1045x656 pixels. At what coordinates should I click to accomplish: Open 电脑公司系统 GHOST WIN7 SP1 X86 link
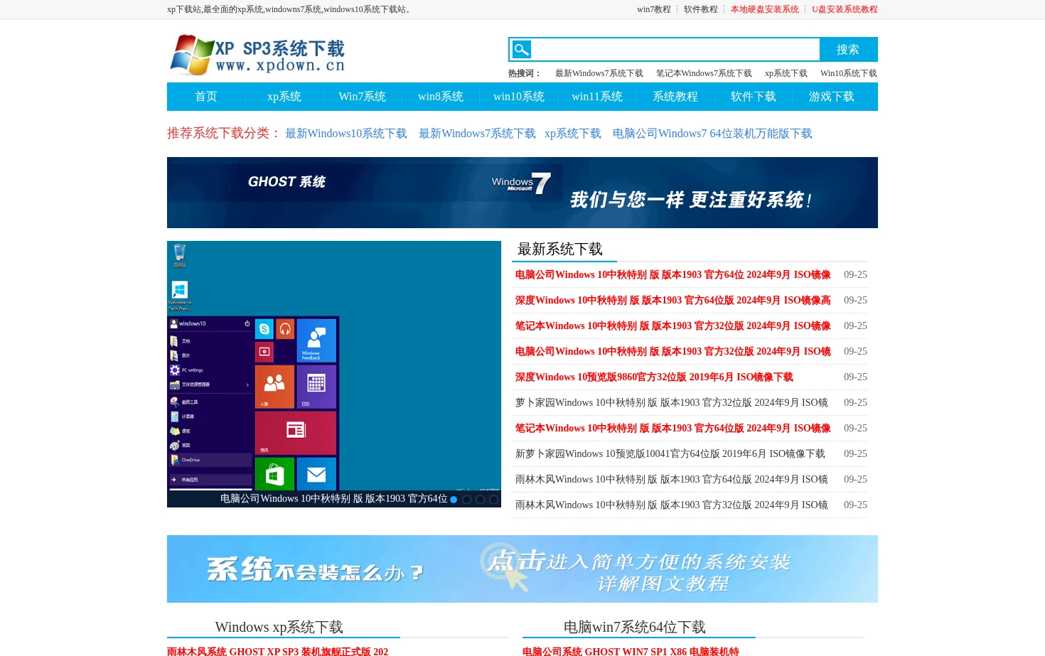[631, 651]
